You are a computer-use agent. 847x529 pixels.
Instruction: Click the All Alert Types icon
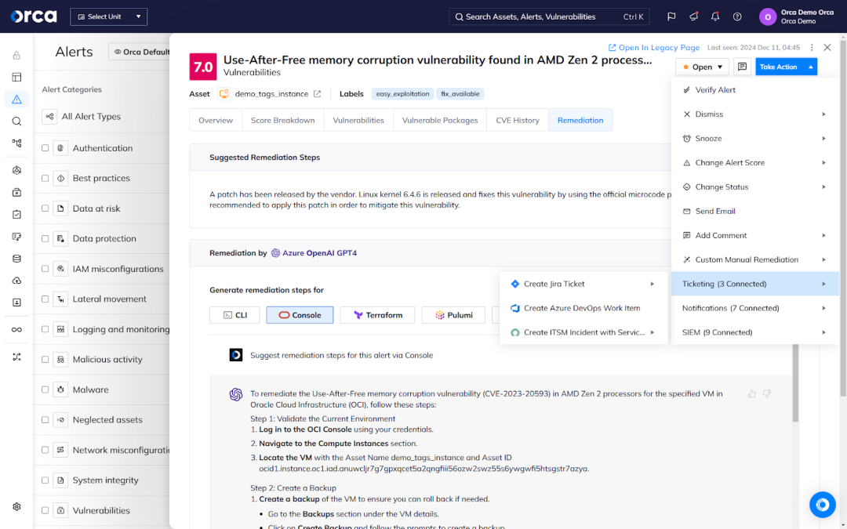pos(49,117)
